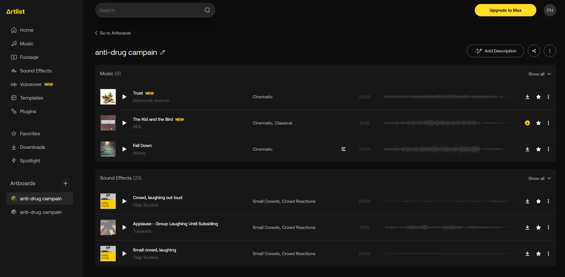Open more options for Small crowd, laughing
This screenshot has height=277, width=565.
click(548, 254)
